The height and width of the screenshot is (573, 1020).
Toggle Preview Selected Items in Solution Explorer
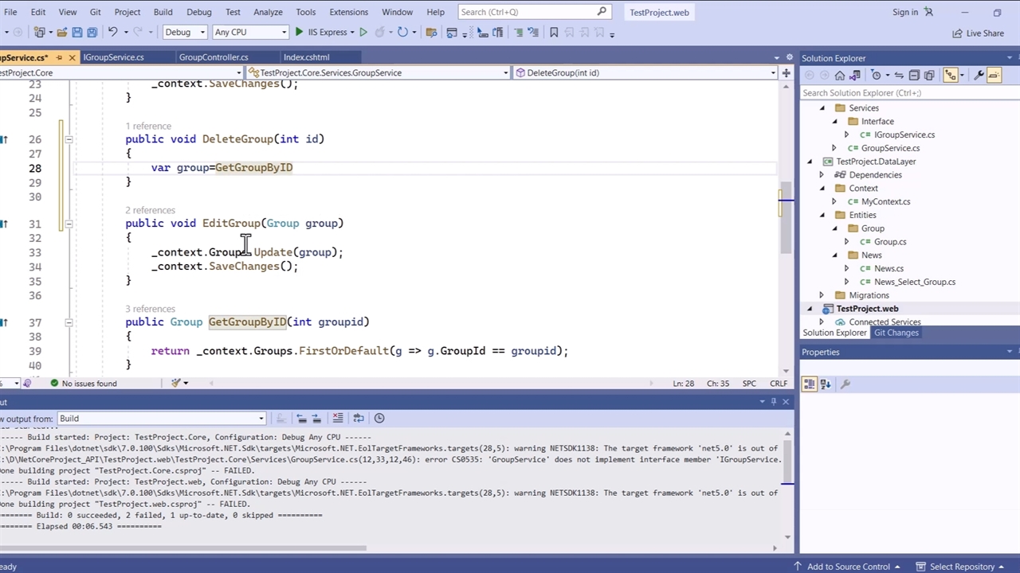coord(994,75)
